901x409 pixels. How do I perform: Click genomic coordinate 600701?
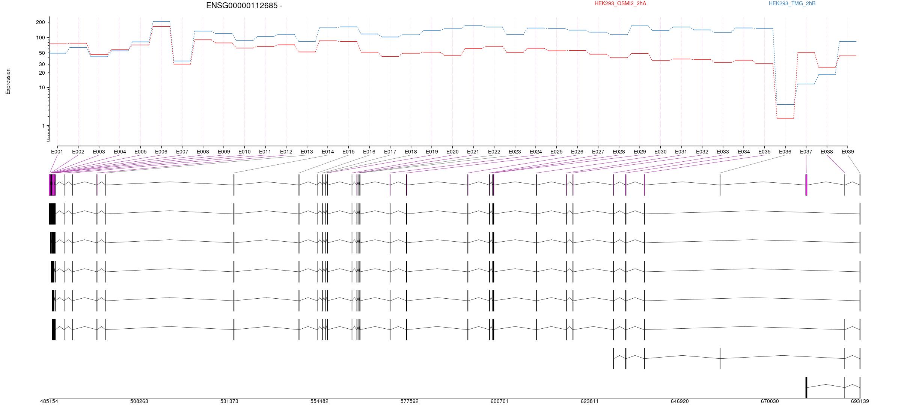[x=500, y=401]
